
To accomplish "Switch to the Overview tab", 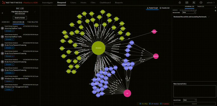I will pos(6,22).
